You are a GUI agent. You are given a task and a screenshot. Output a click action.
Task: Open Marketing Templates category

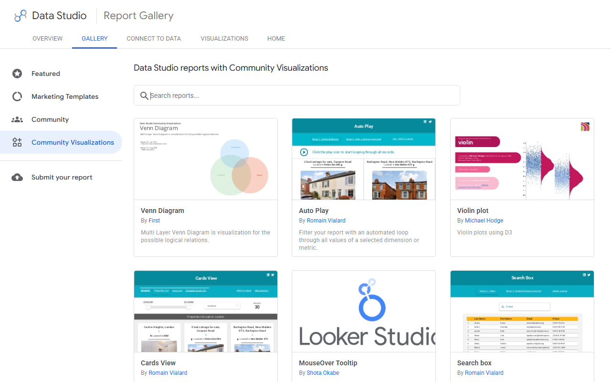coord(61,96)
